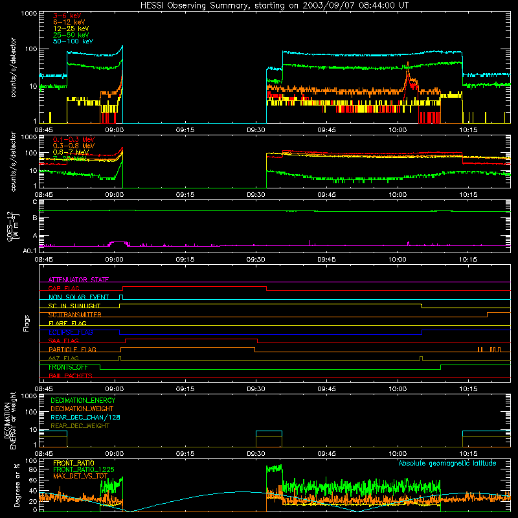Click the GAP_FLAG label

click(x=63, y=288)
